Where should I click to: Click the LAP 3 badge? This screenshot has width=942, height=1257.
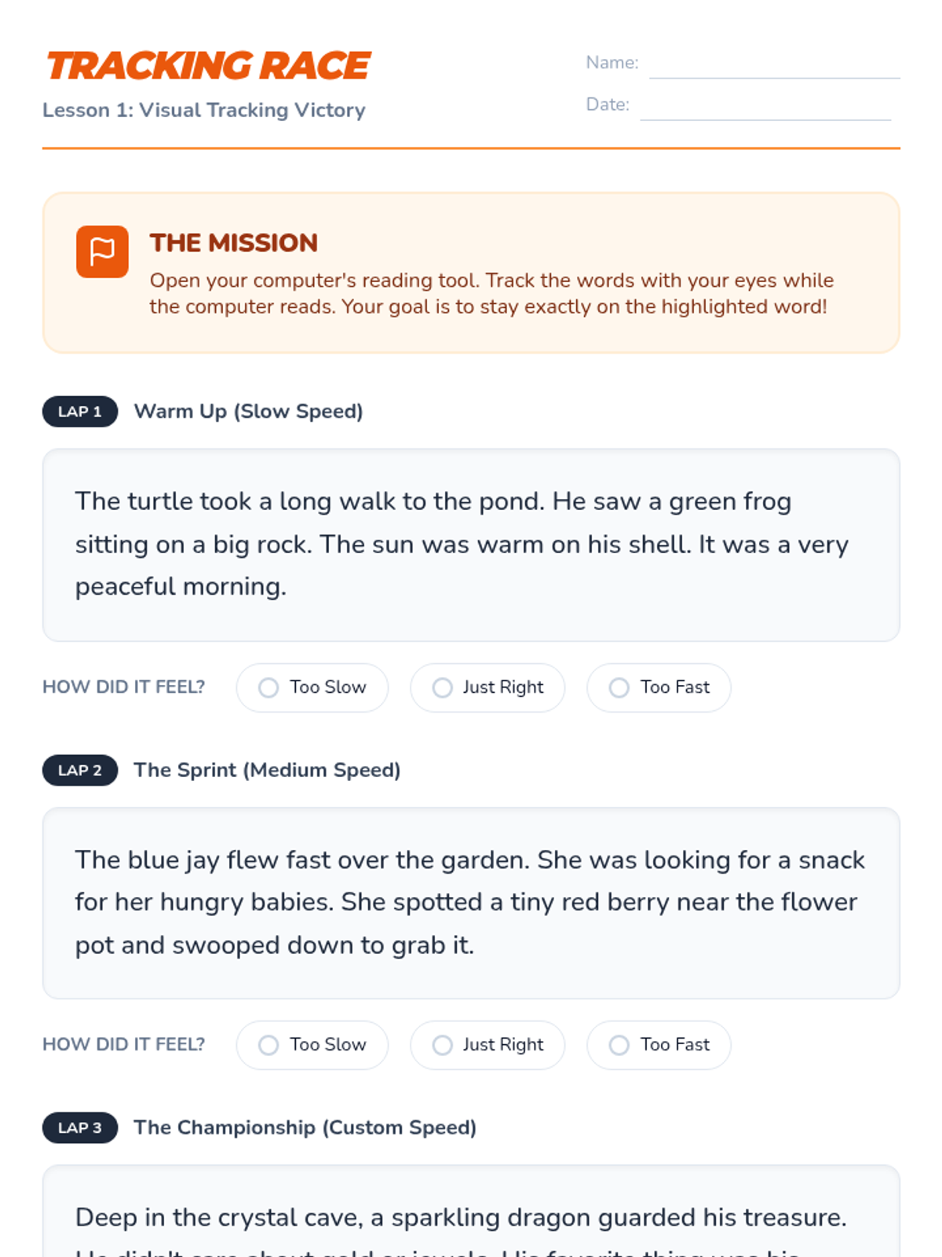[x=80, y=1128]
